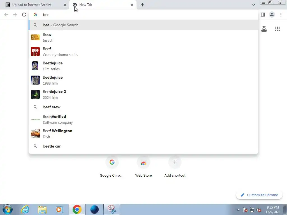Open Windows Explorer folder in taskbar

[x=42, y=209]
